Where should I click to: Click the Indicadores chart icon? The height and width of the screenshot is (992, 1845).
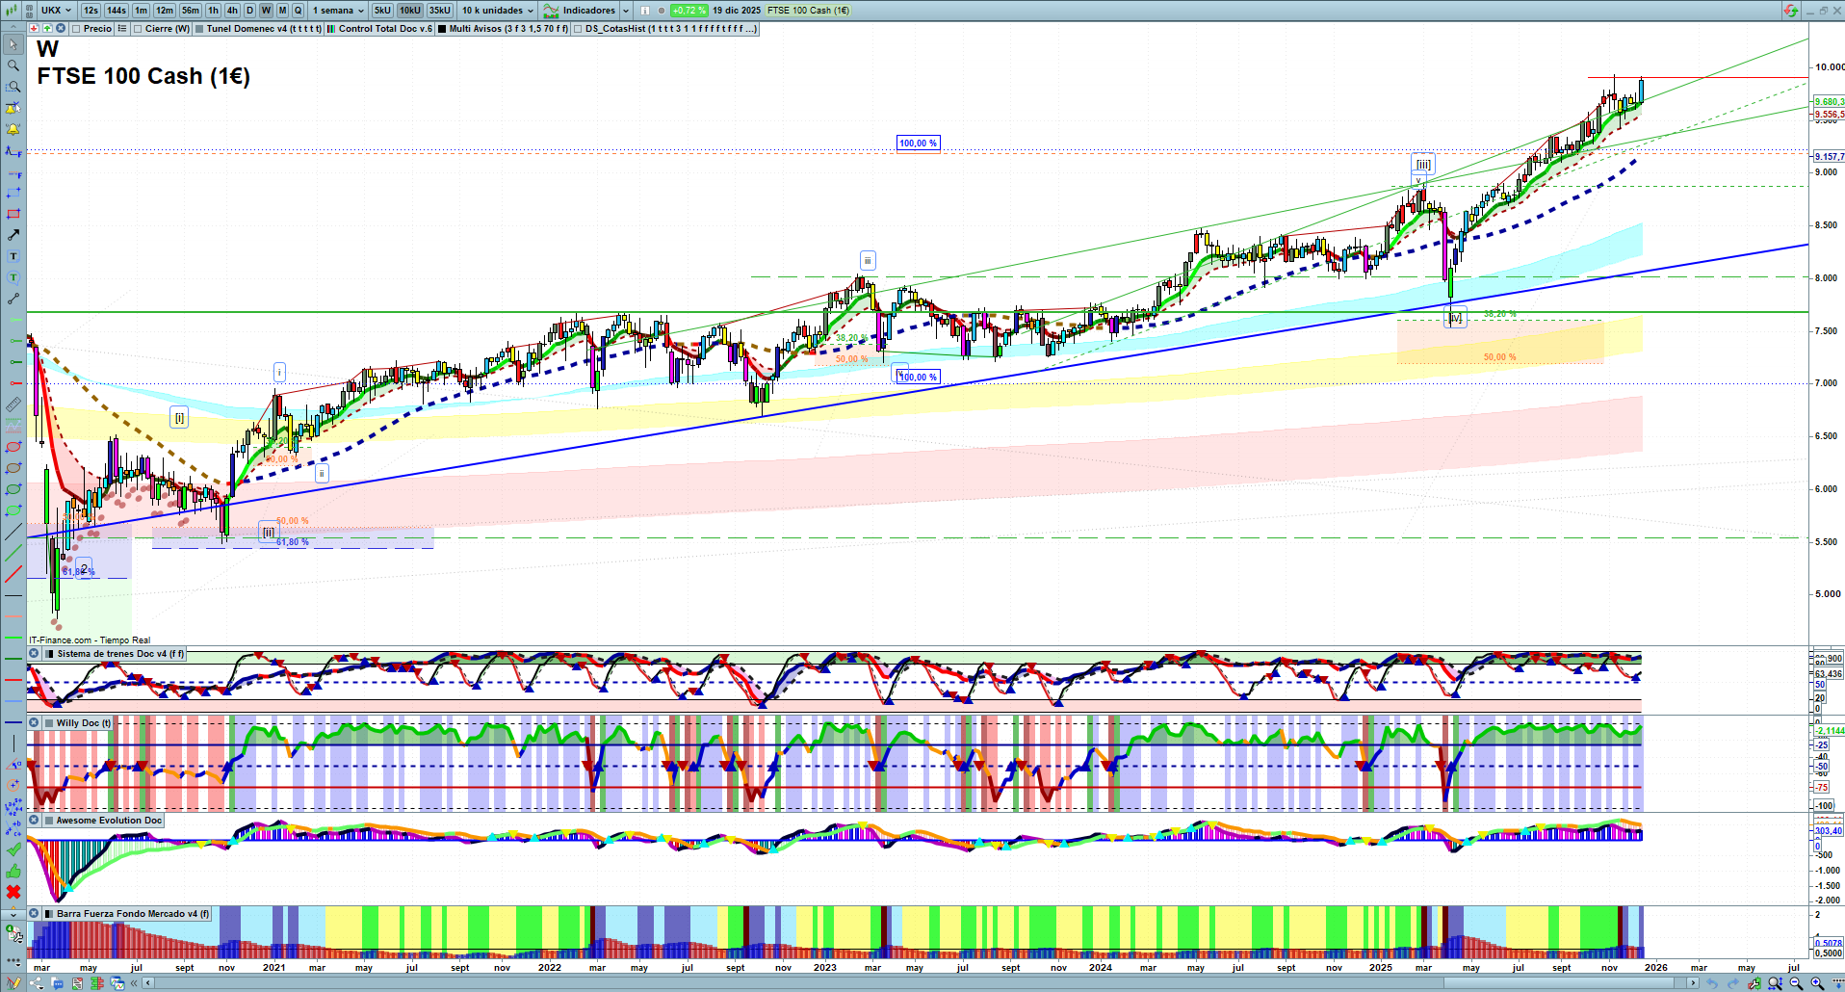(551, 11)
